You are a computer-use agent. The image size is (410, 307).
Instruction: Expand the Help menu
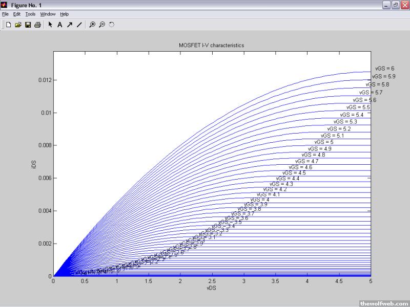64,14
